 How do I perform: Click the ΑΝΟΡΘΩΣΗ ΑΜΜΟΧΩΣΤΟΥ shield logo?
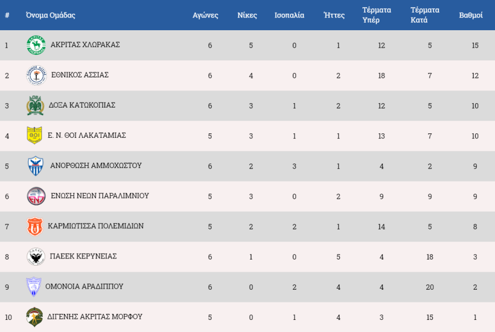[x=36, y=166]
